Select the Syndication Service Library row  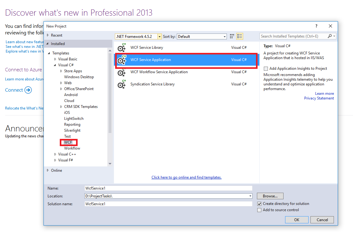[186, 84]
